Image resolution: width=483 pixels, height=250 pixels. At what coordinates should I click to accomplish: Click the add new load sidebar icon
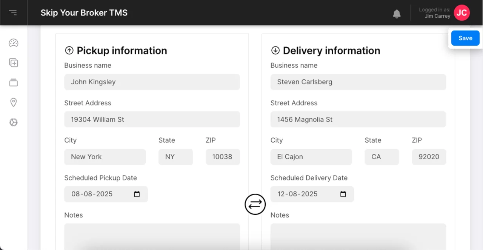click(14, 63)
